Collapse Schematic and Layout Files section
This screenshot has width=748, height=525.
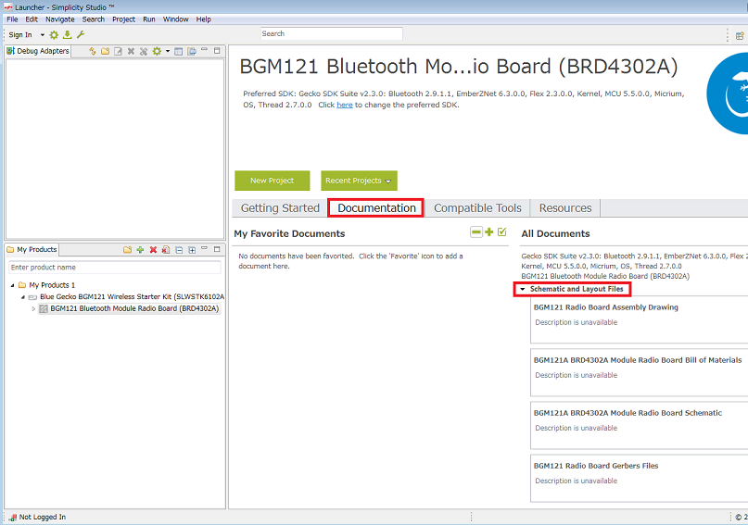523,289
